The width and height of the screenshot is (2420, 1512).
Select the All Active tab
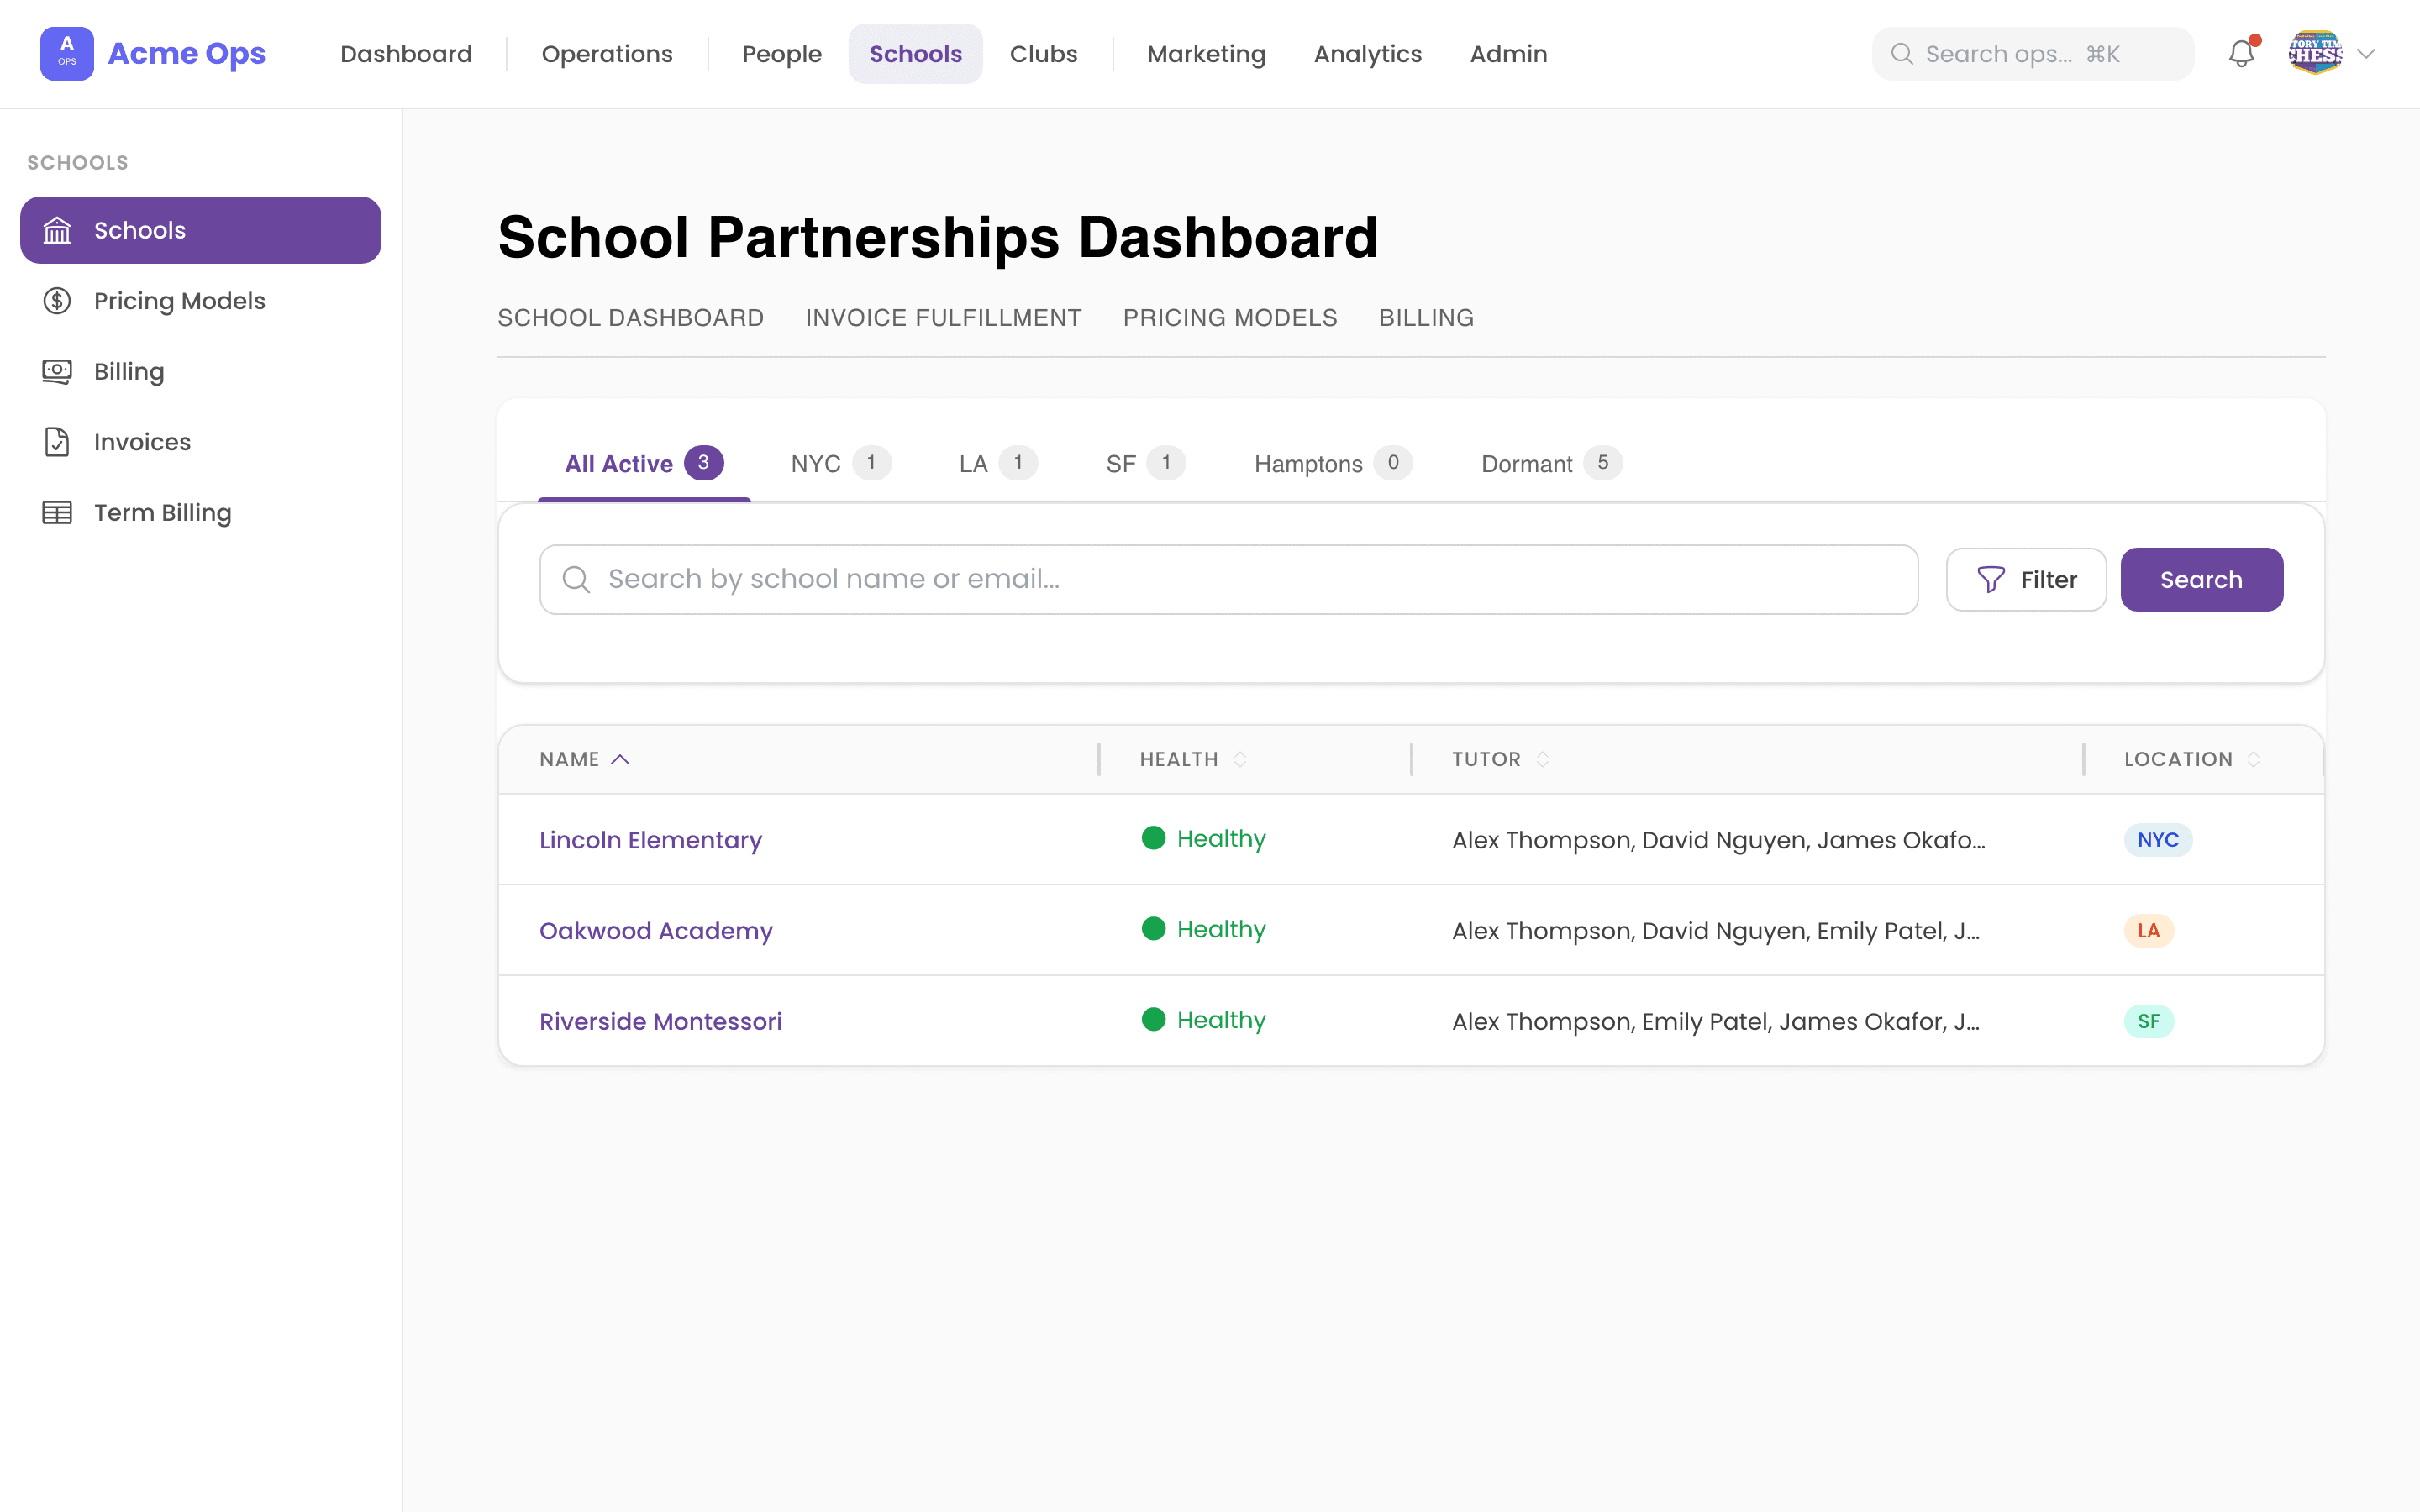(644, 464)
